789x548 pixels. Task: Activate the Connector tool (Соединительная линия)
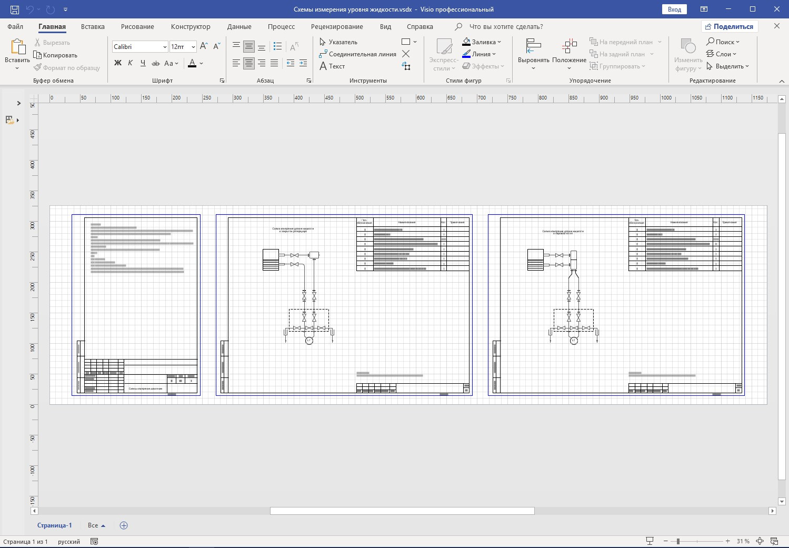point(357,54)
